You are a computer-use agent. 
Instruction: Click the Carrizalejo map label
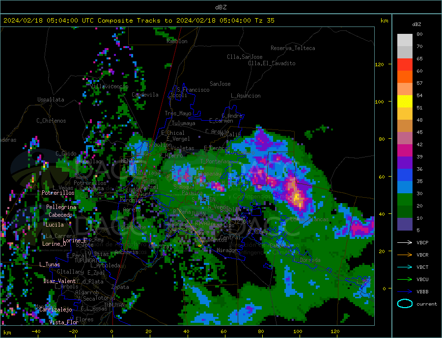coord(55,310)
